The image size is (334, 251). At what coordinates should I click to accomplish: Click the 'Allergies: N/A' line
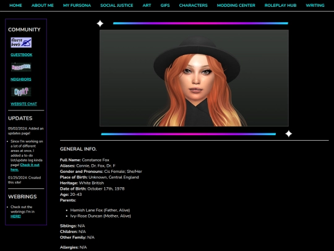pyautogui.click(x=73, y=247)
